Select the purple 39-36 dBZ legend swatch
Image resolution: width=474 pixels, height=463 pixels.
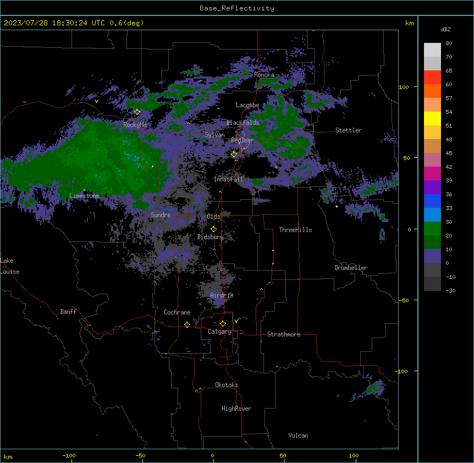tap(432, 188)
